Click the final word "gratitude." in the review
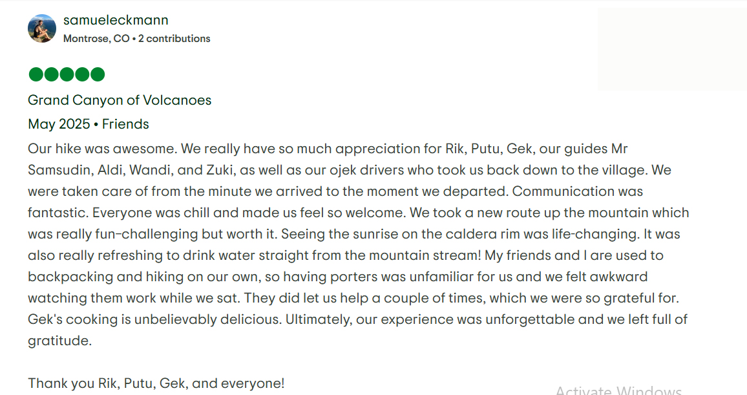This screenshot has width=747, height=395. point(59,341)
